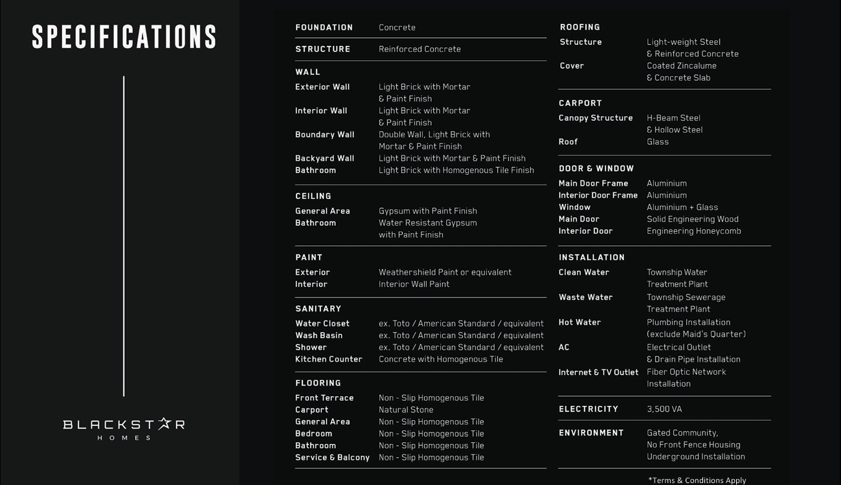Click the Natural Stone carport flooring value
Screen dimensions: 841x485
(x=406, y=410)
